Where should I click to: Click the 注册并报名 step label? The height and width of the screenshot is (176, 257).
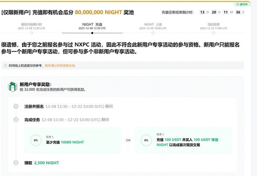click(34, 107)
